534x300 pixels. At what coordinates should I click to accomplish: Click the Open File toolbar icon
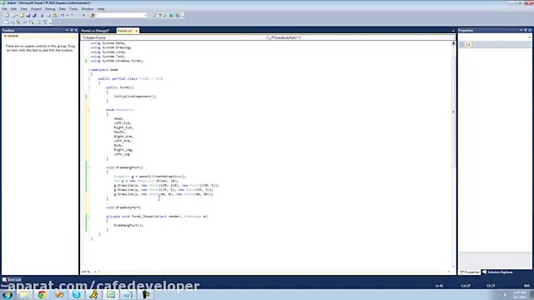(22, 15)
